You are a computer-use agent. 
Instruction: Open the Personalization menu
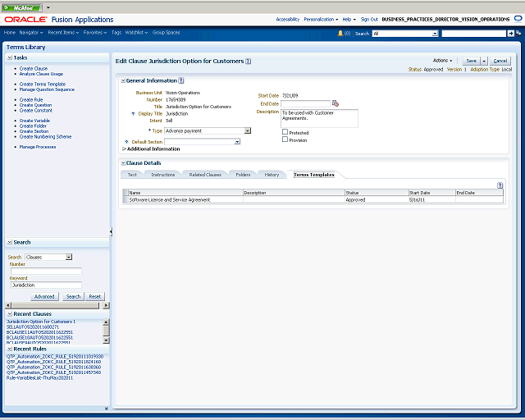tap(321, 20)
